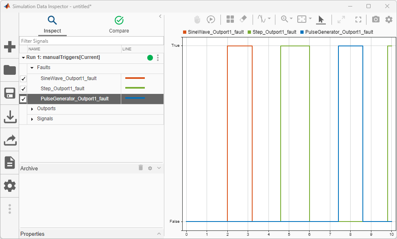Uncheck the Step_Outport1_fault signal checkbox
Screen dimensions: 397x239
pyautogui.click(x=23, y=89)
